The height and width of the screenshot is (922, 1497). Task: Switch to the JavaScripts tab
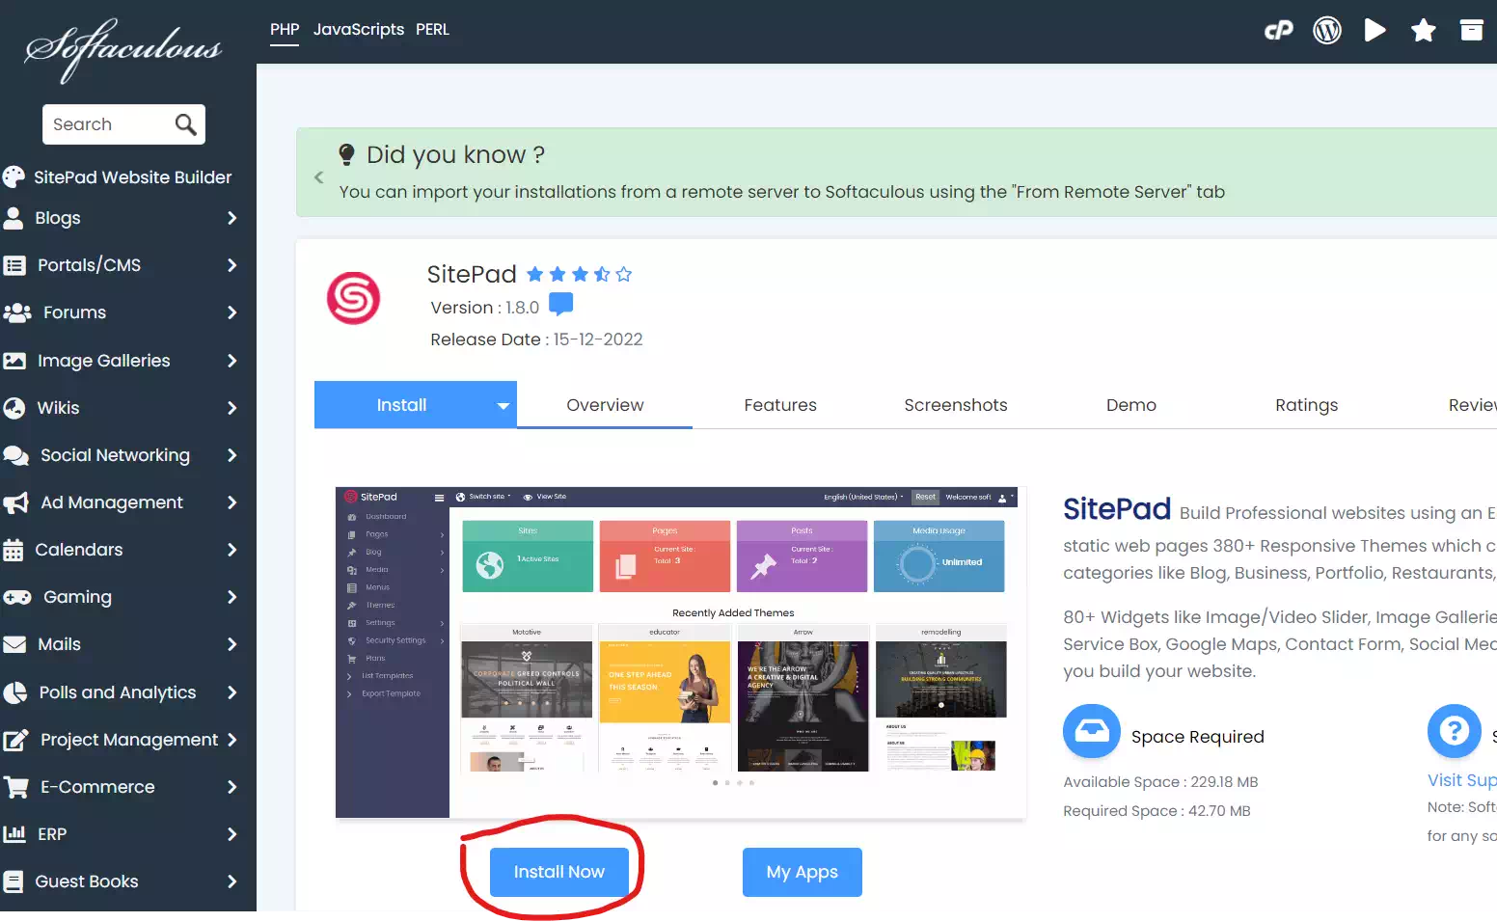coord(359,30)
